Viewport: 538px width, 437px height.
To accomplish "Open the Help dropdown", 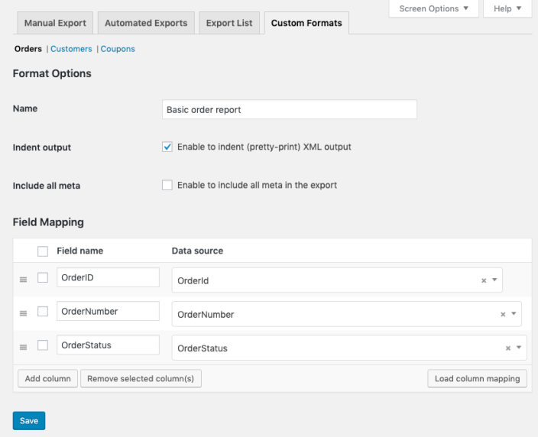I will click(x=507, y=8).
